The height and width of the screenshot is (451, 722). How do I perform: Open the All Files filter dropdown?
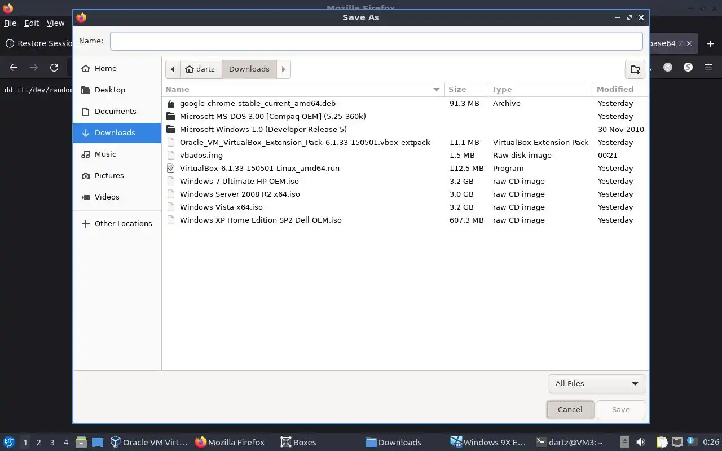point(597,383)
